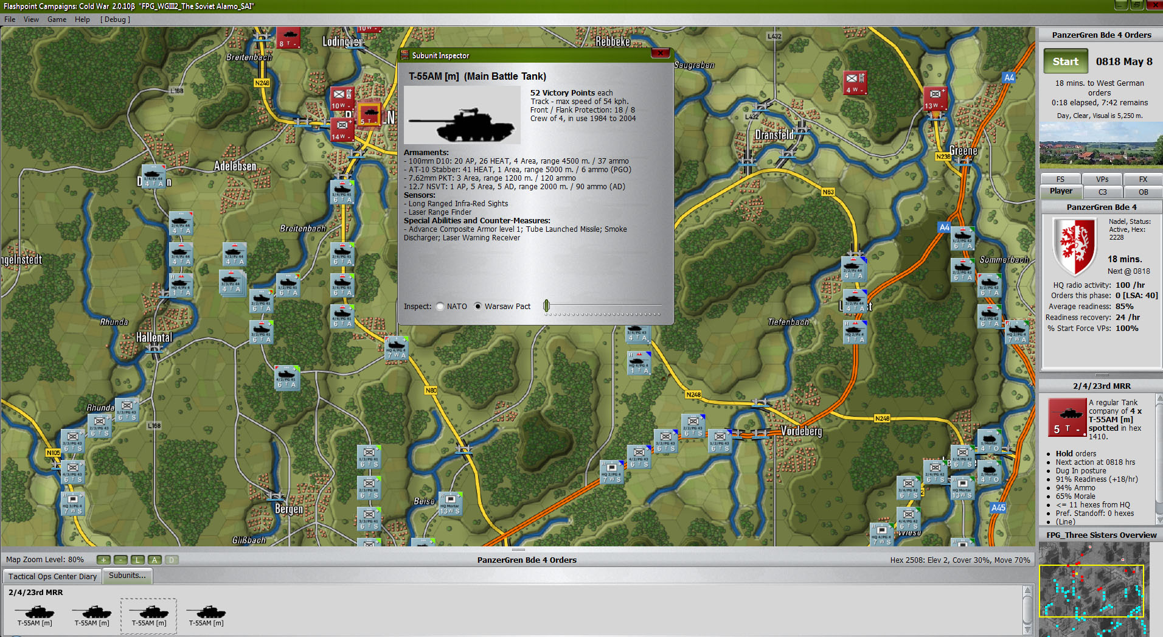This screenshot has height=637, width=1163.
Task: Zoom in the map with the + icon
Action: 103,560
